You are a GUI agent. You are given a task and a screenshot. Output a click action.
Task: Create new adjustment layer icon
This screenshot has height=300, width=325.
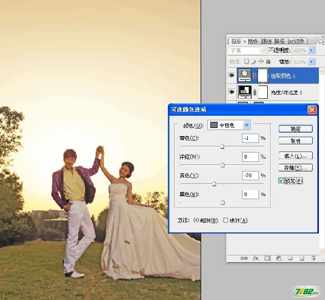(279, 258)
